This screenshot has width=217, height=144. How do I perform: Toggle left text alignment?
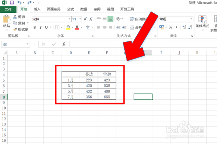(x=99, y=27)
